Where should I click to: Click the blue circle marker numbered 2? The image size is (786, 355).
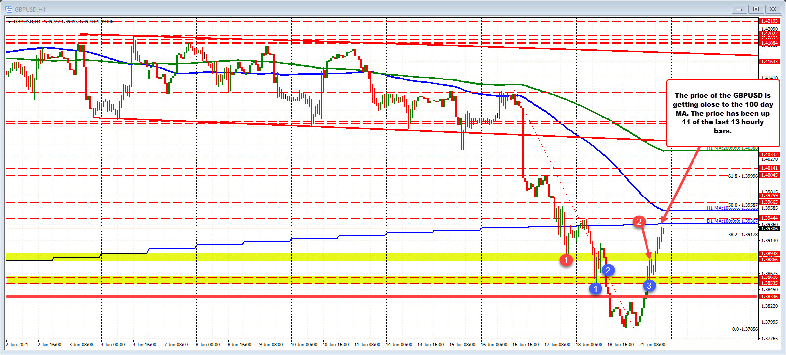(608, 270)
